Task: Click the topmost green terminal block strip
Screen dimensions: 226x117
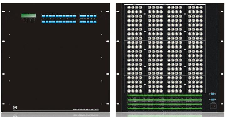Action: coord(164,95)
